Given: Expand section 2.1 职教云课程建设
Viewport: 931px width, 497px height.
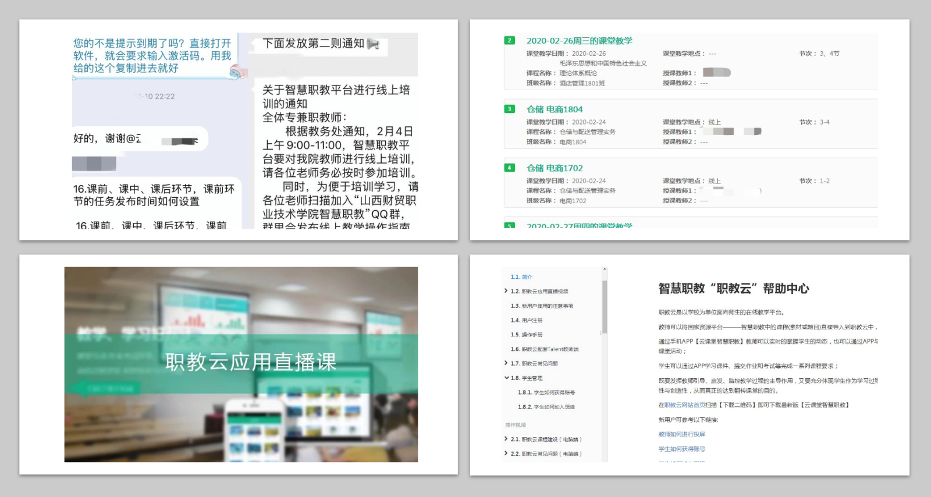Looking at the screenshot, I should 506,439.
